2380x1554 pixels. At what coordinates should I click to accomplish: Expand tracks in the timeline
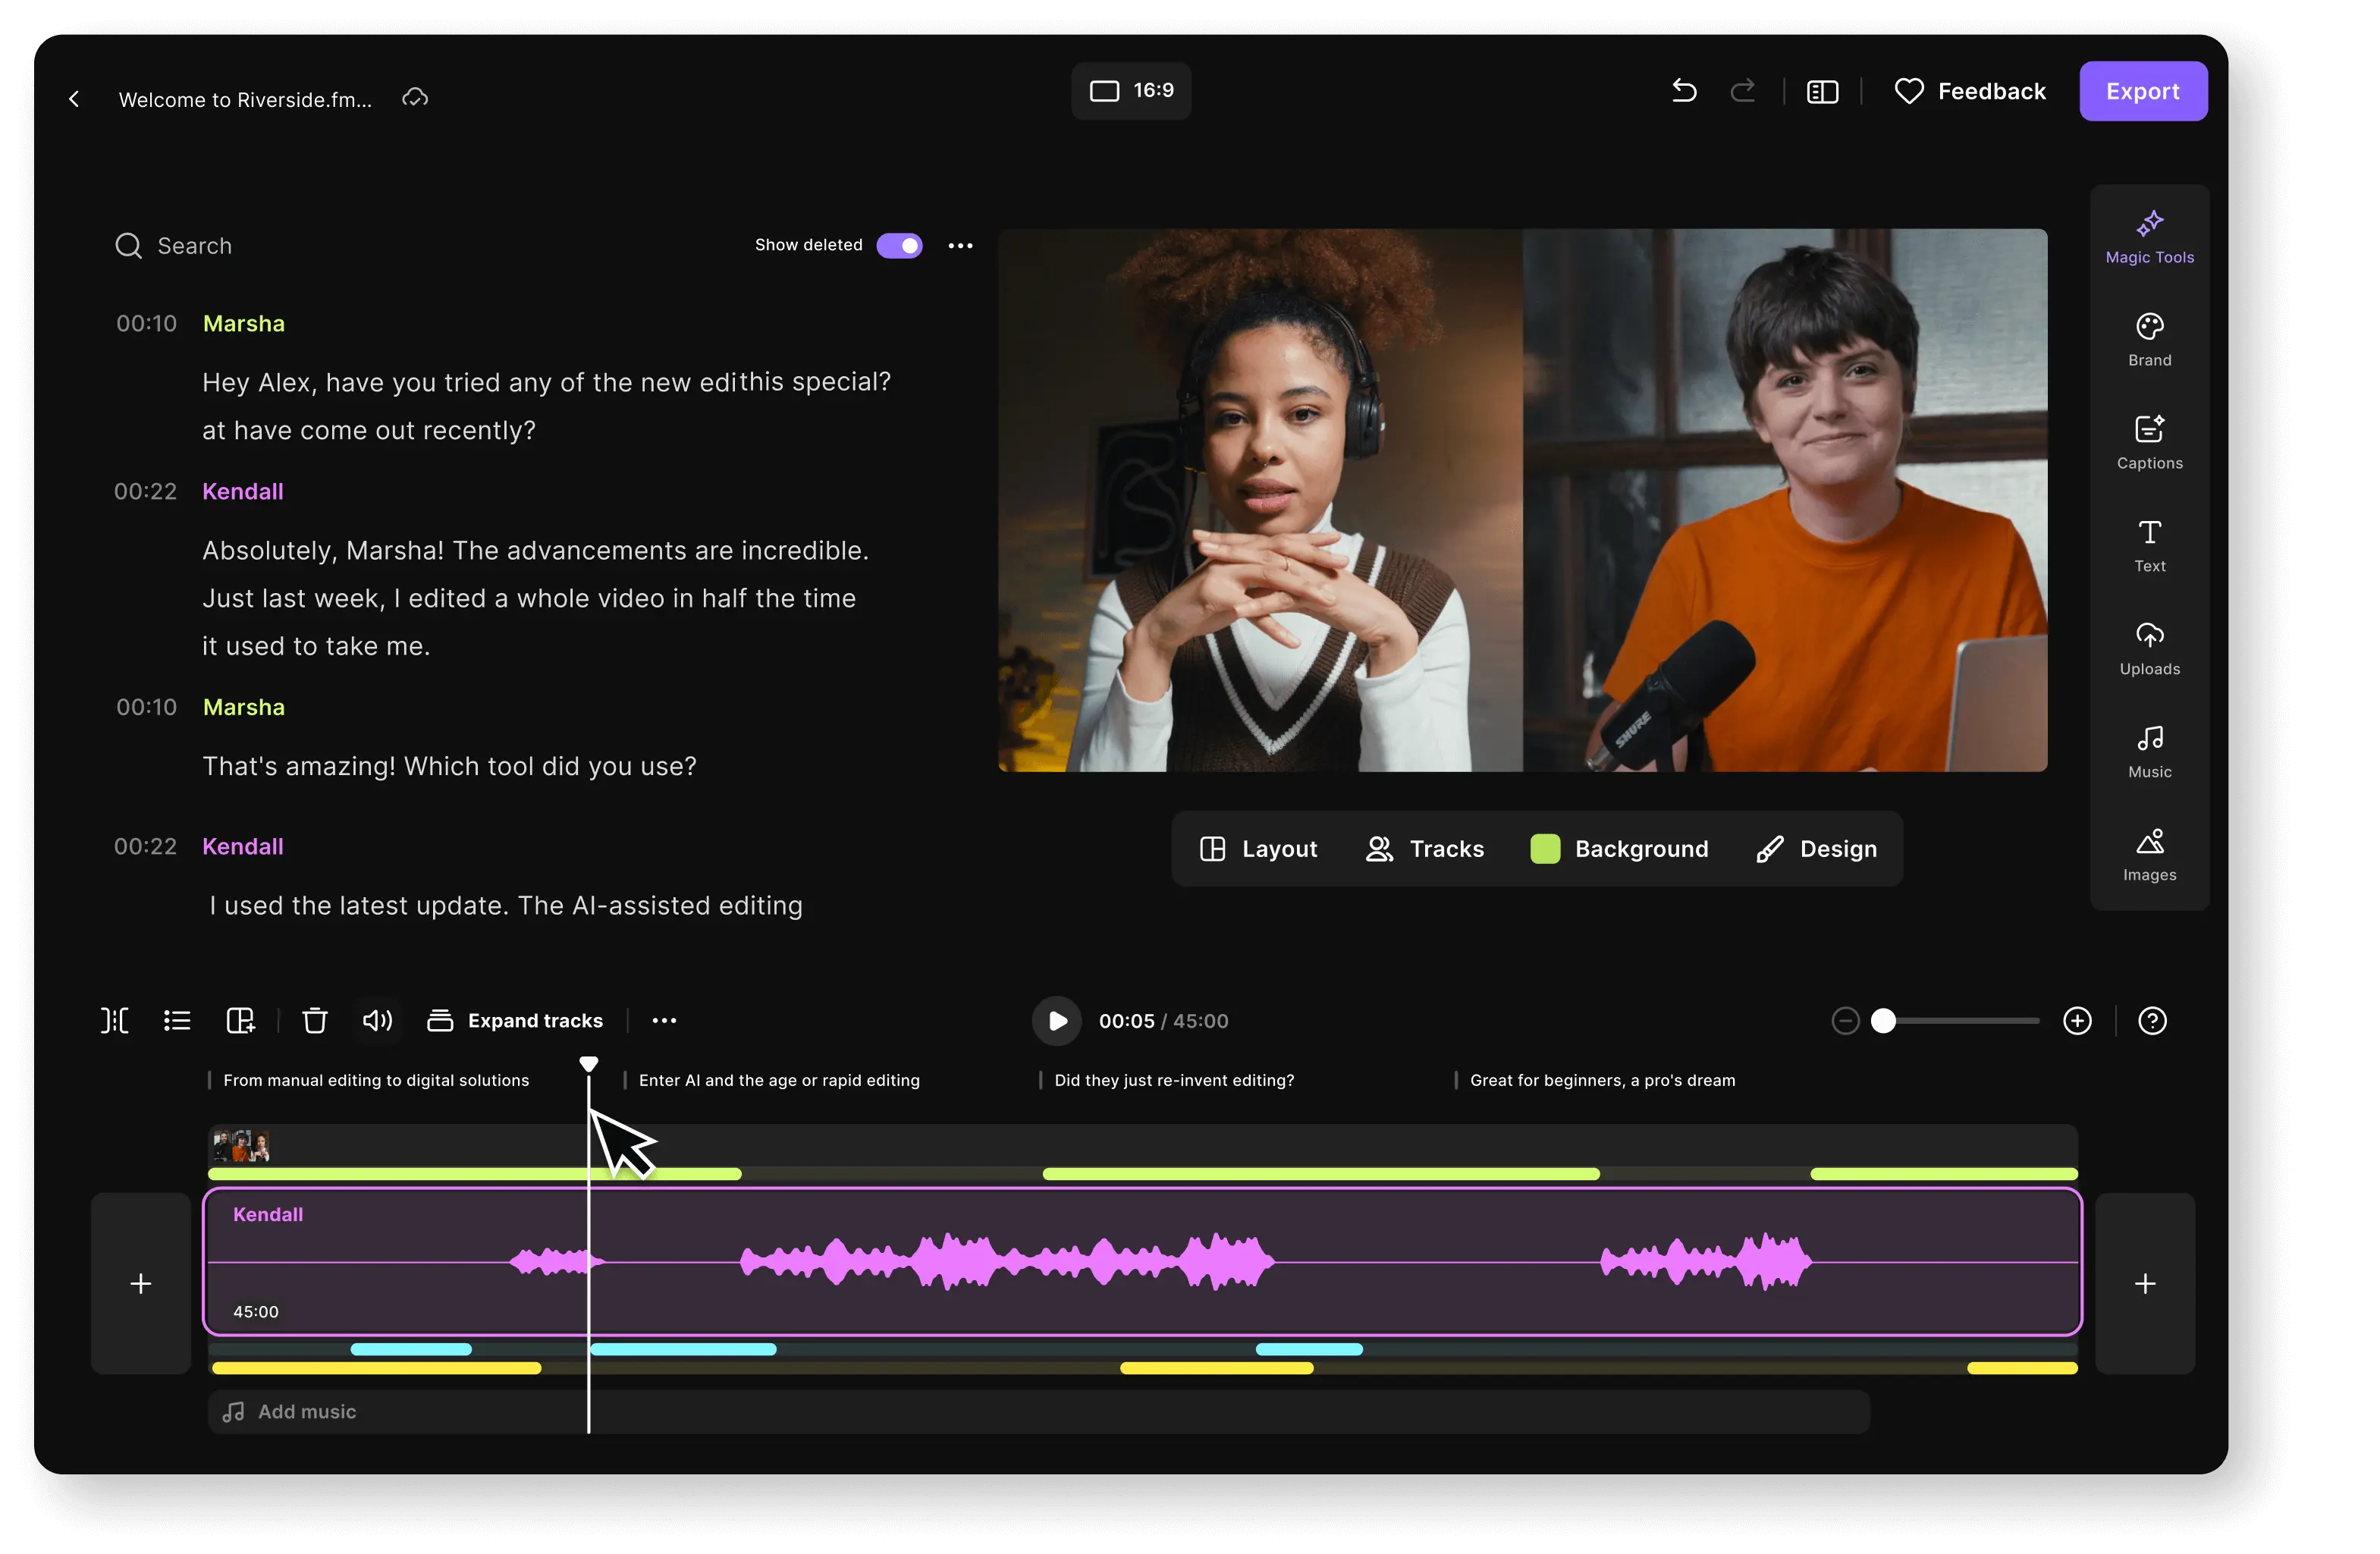(x=515, y=1020)
